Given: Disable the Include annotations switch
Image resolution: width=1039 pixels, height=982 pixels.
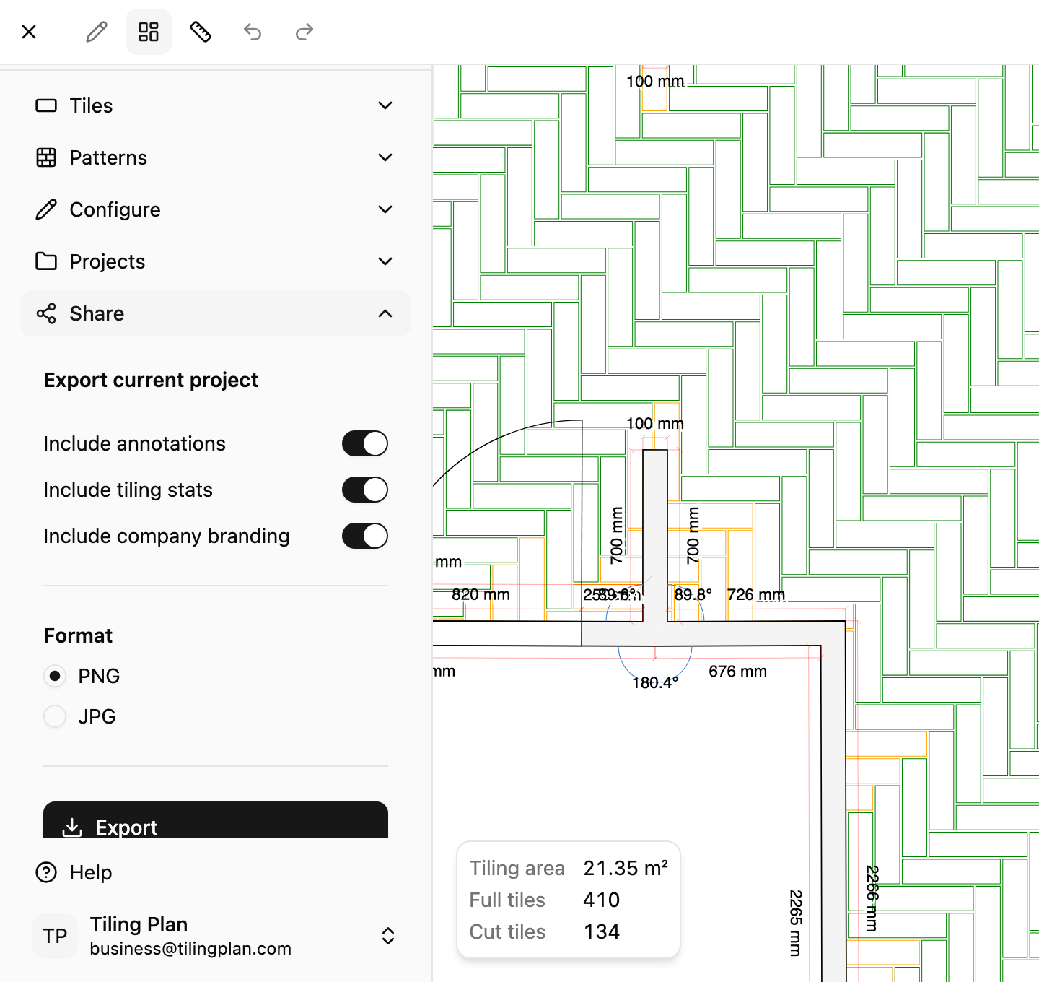Looking at the screenshot, I should point(365,443).
